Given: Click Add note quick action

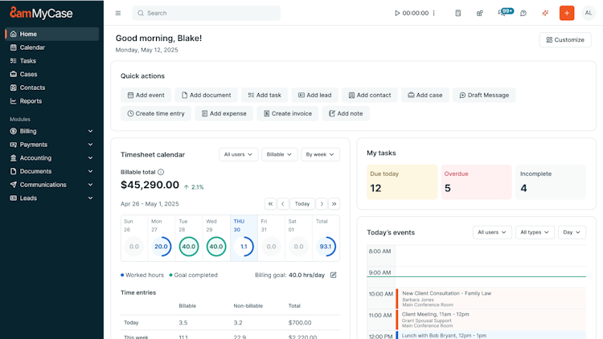Looking at the screenshot, I should [346, 113].
